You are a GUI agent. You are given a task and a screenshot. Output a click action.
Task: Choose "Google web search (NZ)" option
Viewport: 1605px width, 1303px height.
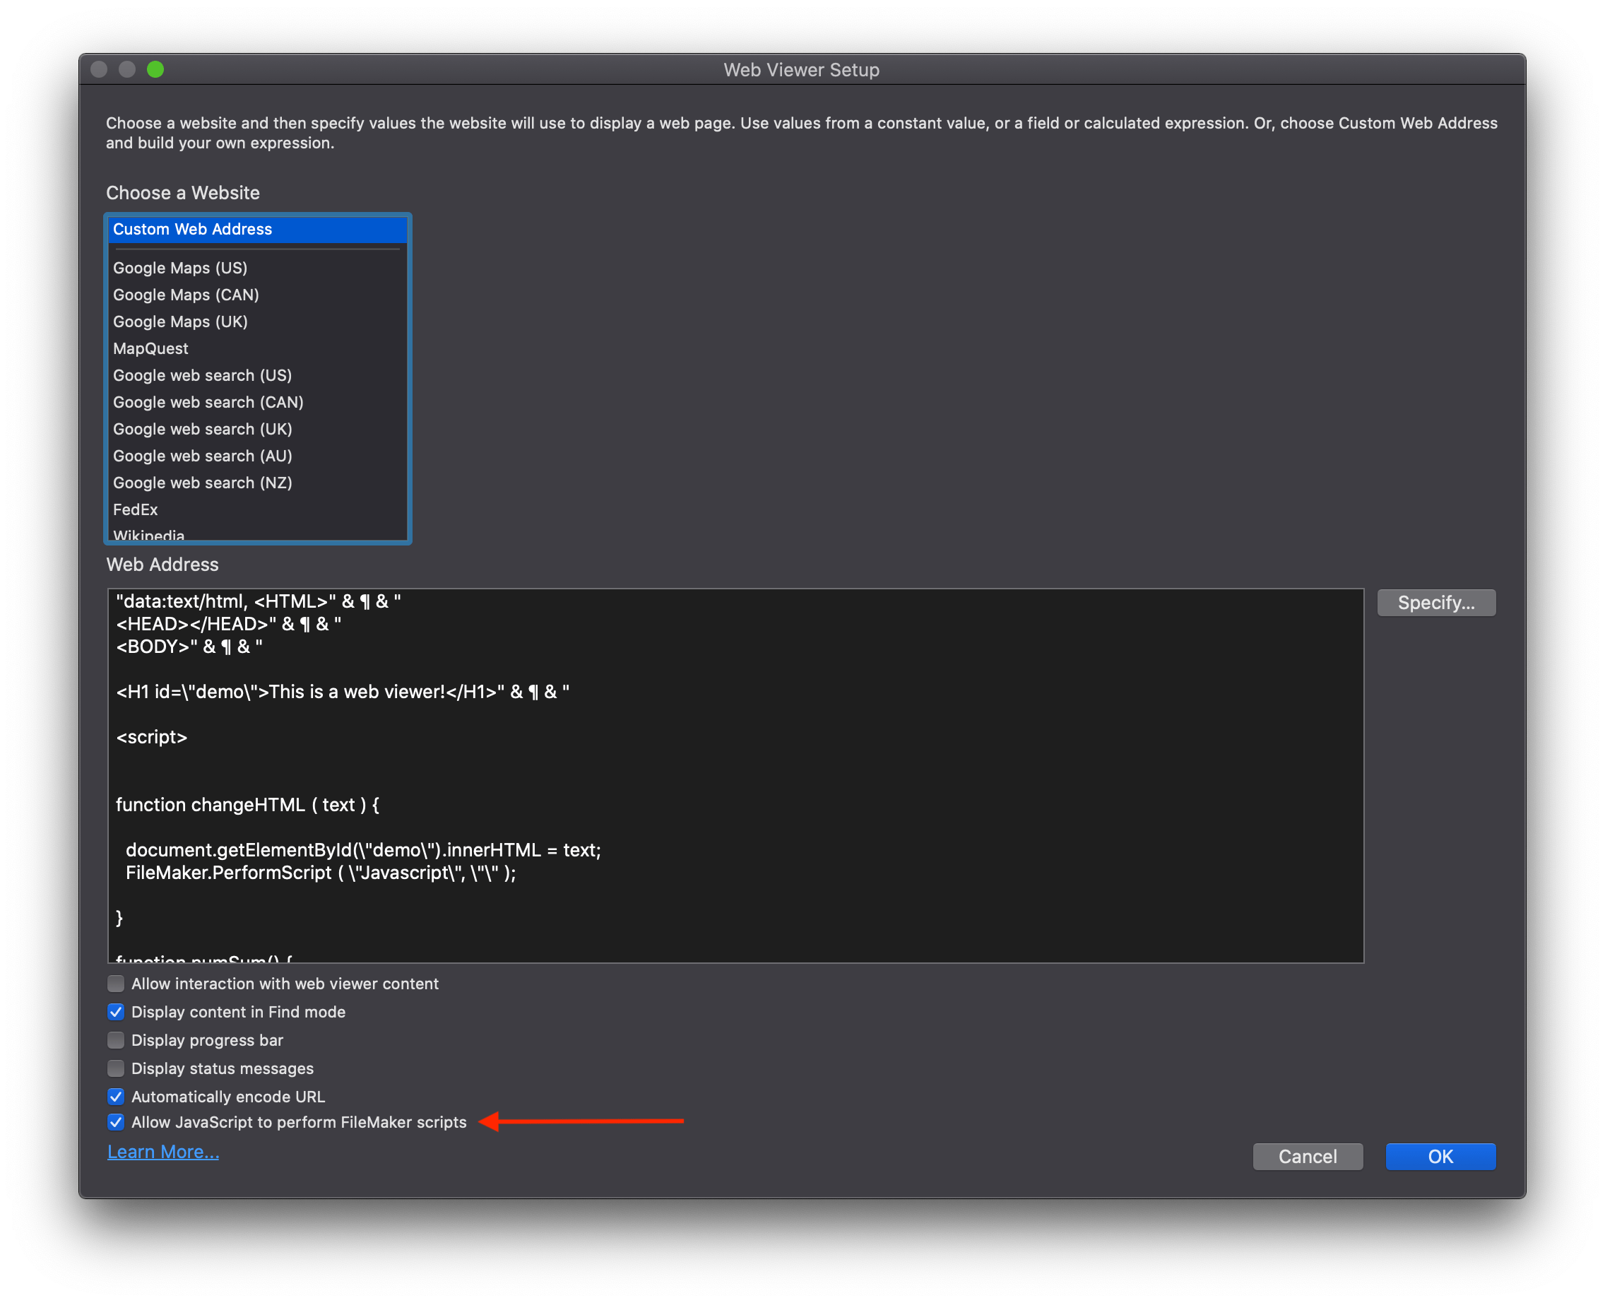203,483
